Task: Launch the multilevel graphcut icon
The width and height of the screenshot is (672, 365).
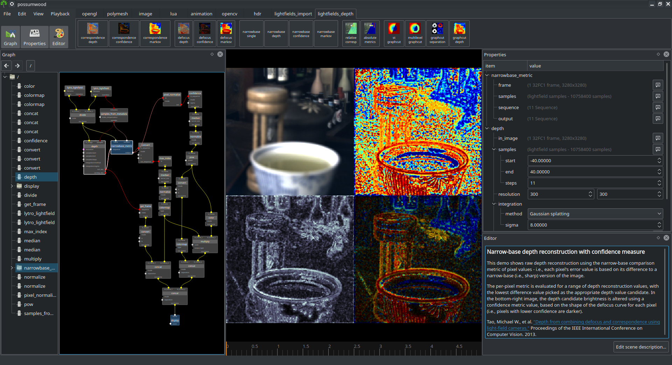Action: [x=415, y=33]
